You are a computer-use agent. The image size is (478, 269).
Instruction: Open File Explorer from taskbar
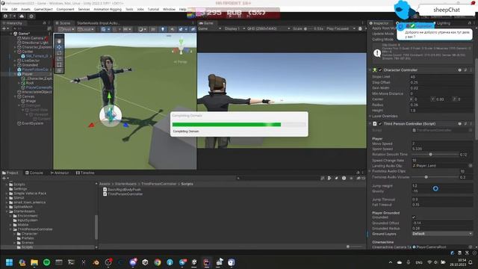(x=34, y=262)
